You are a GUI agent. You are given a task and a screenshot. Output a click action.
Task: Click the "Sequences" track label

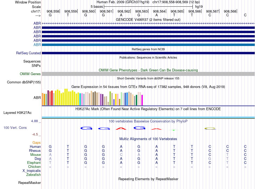[x=32, y=61]
